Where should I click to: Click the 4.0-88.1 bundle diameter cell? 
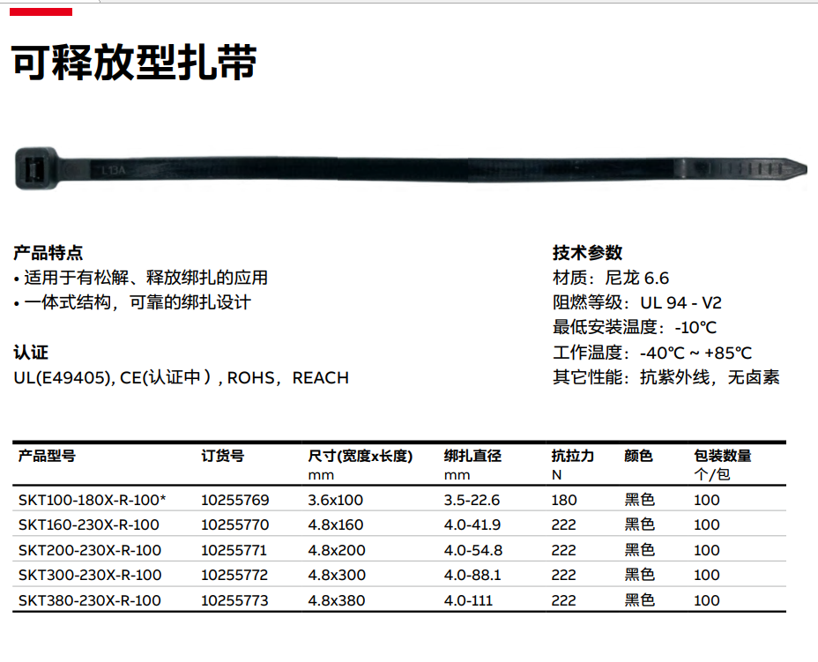pos(473,575)
